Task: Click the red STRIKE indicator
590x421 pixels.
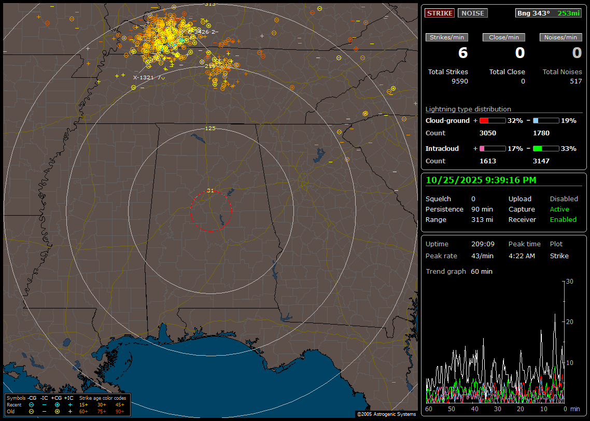Action: point(440,13)
